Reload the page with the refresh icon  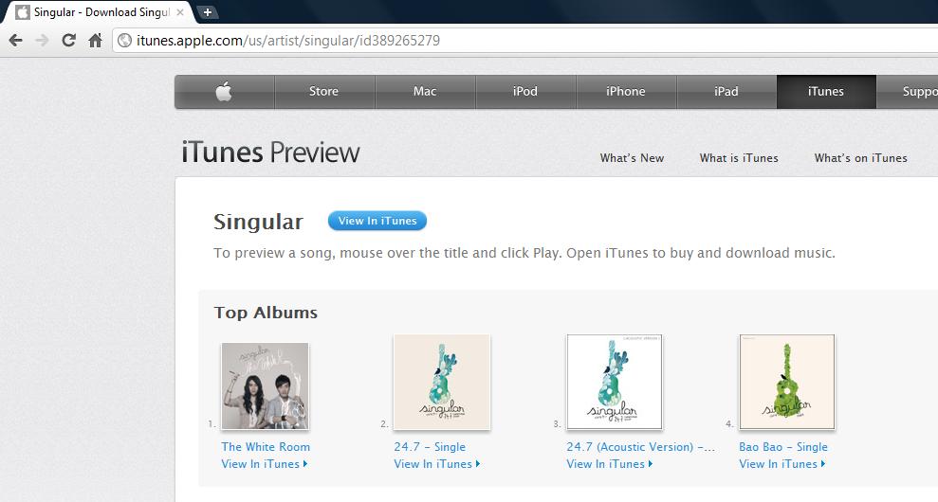(x=69, y=41)
